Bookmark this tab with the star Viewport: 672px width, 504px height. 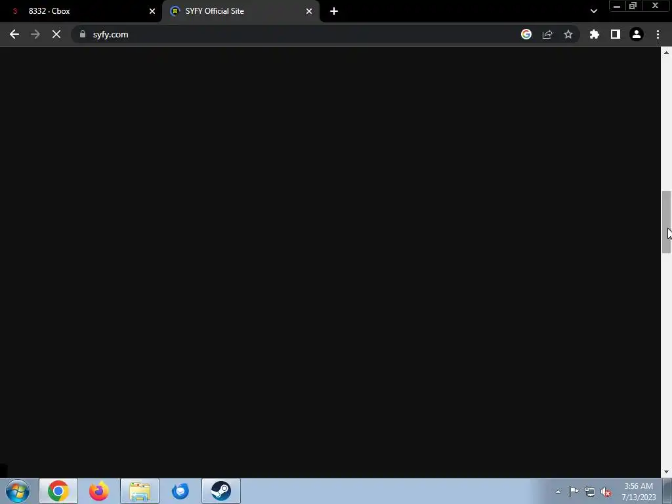568,34
